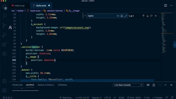
Task: Follow the images/account.svg link
Action: (77, 28)
